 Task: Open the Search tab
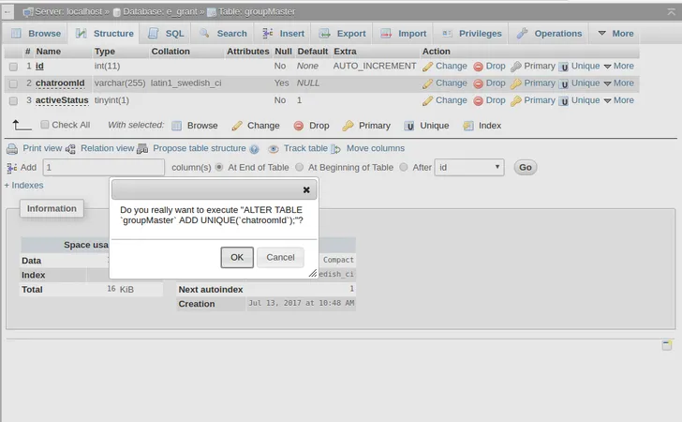pyautogui.click(x=223, y=34)
